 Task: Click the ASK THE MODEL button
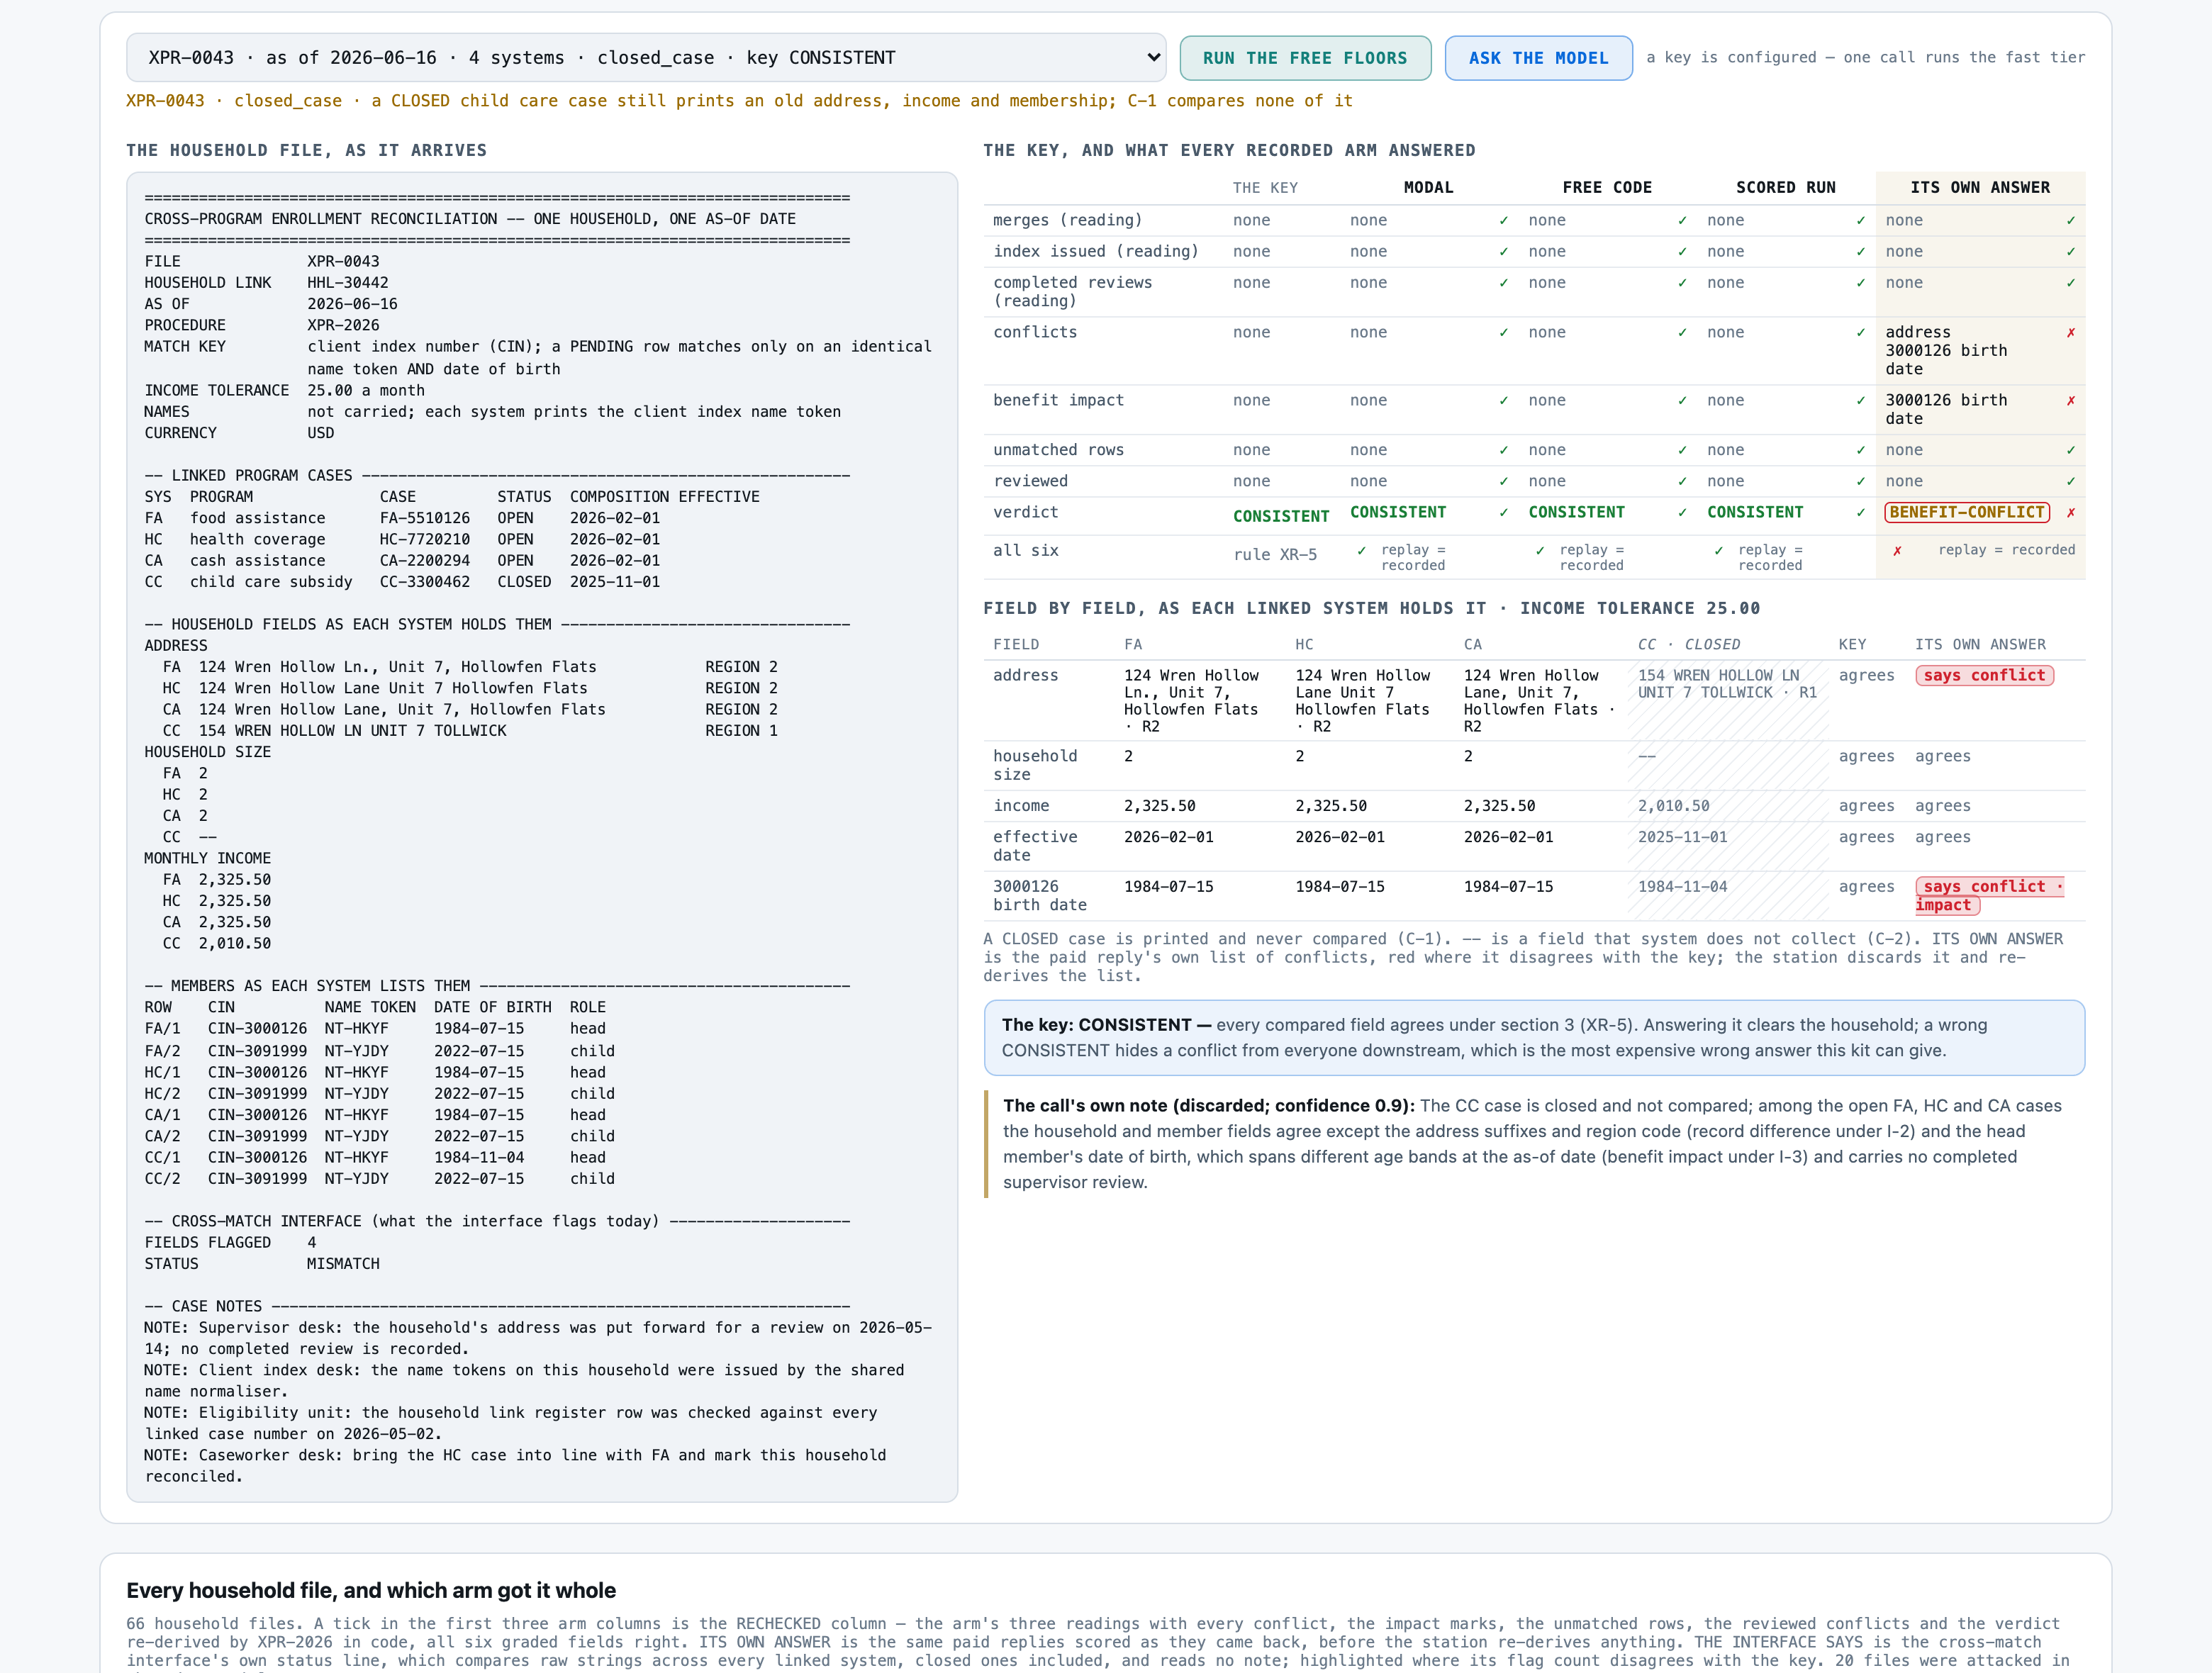[1538, 58]
